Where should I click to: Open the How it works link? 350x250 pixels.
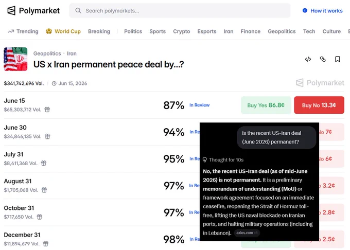click(x=326, y=11)
